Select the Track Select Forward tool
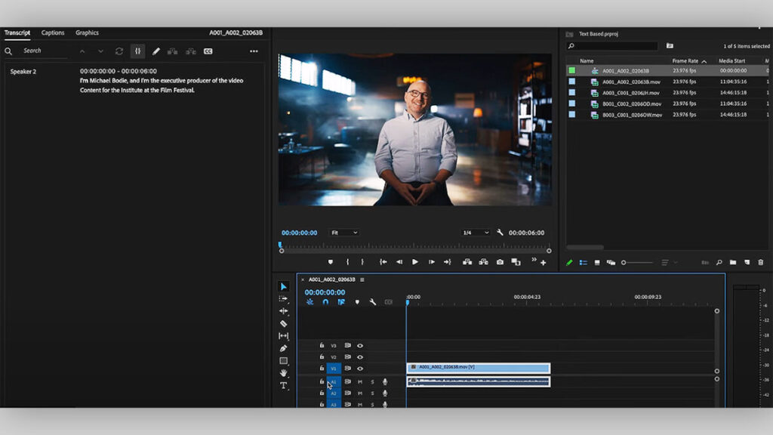The height and width of the screenshot is (435, 773). pos(284,299)
